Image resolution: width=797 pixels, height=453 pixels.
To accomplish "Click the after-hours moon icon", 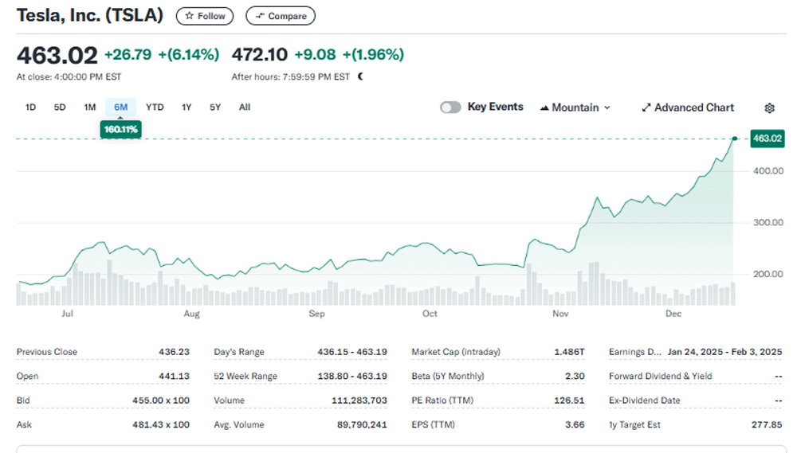I will (360, 77).
